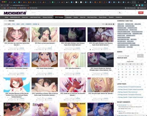
Task: Go to the Home menu item
Action: pos(6,17)
